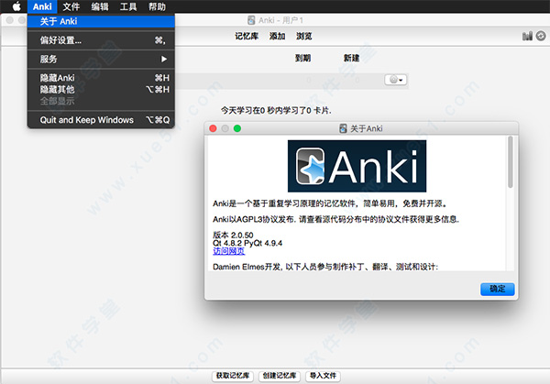
Task: Click 确定 in the About dialog
Action: pos(498,289)
